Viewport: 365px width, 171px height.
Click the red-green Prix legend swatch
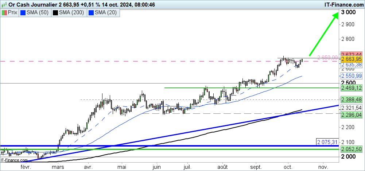click(5, 13)
